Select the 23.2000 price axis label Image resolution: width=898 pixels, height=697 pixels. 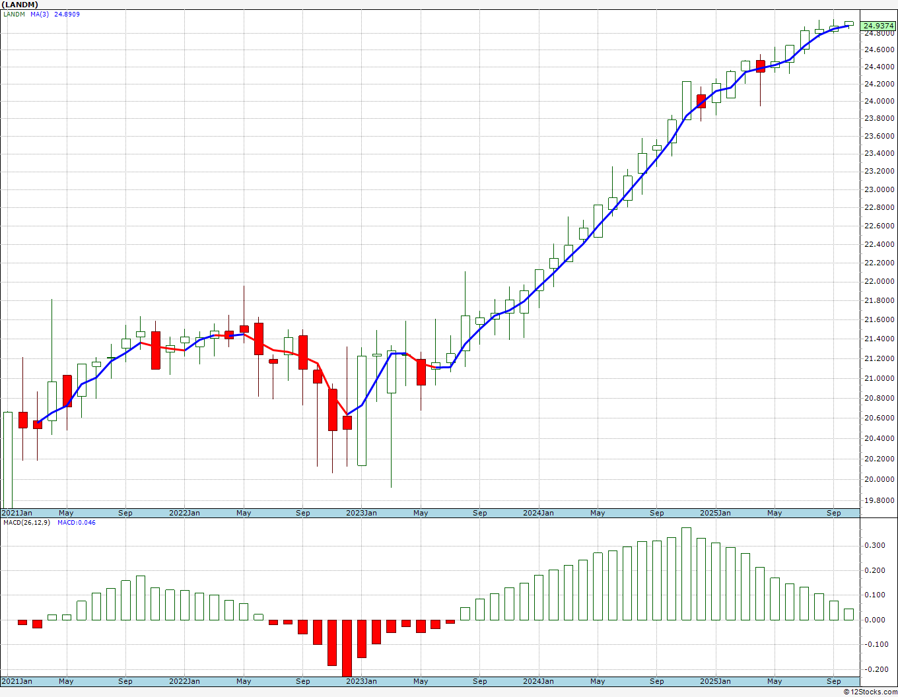pyautogui.click(x=879, y=171)
